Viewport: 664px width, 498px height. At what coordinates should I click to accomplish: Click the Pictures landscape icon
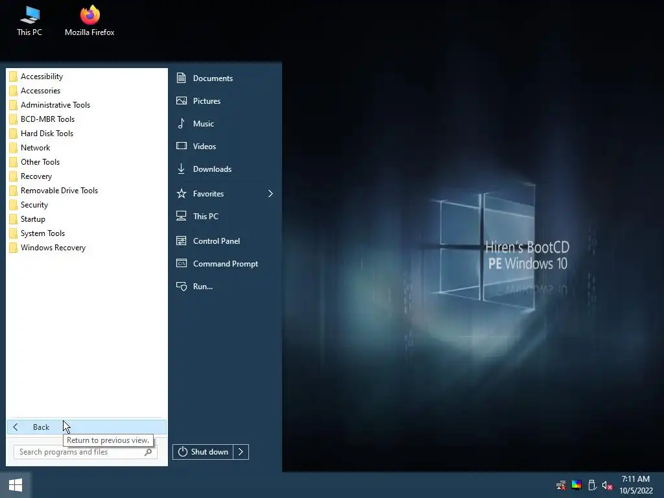(182, 101)
